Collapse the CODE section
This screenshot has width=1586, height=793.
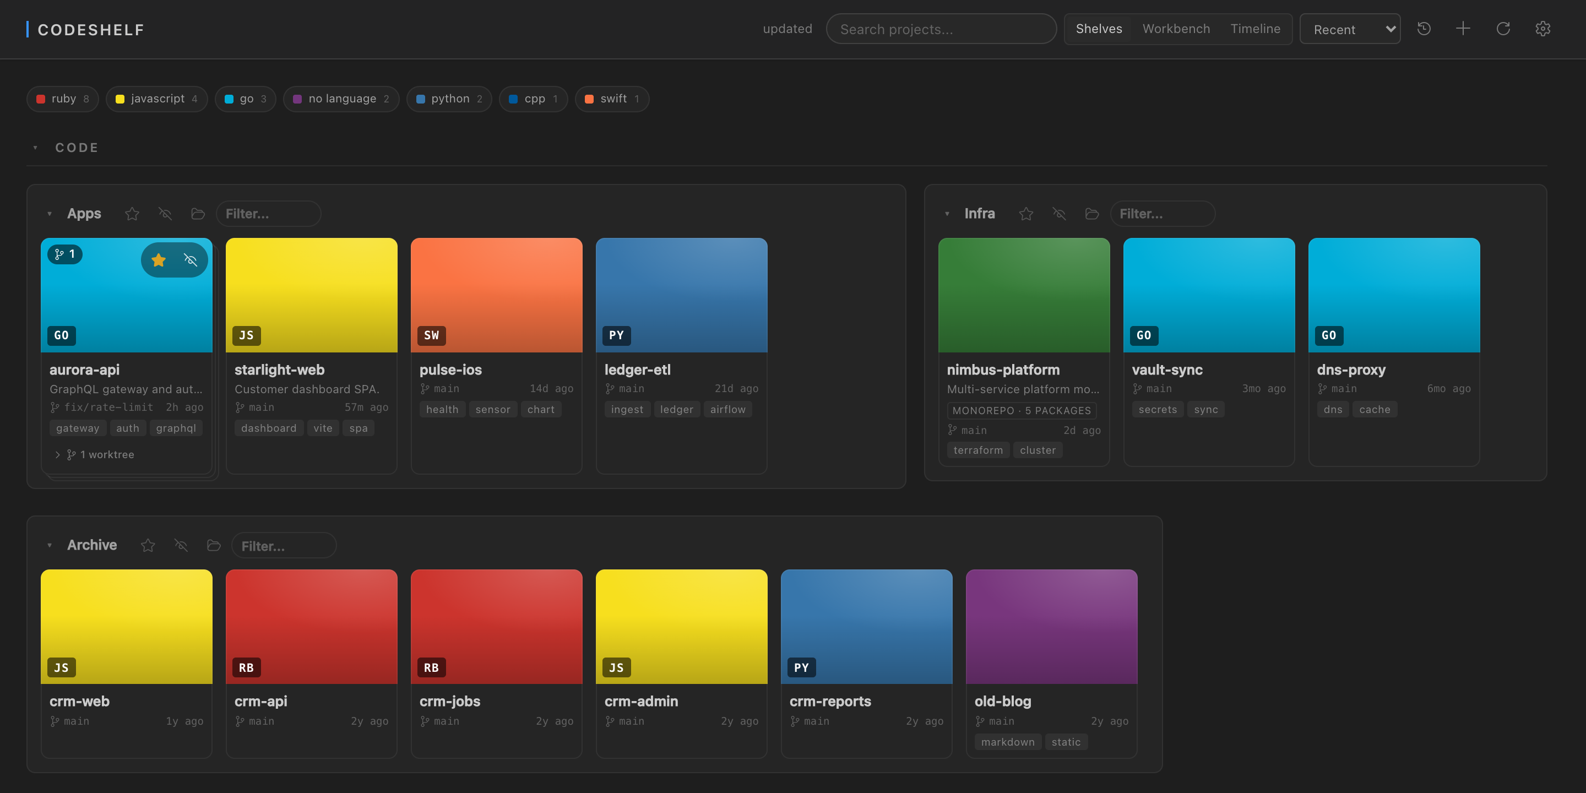pyautogui.click(x=35, y=148)
